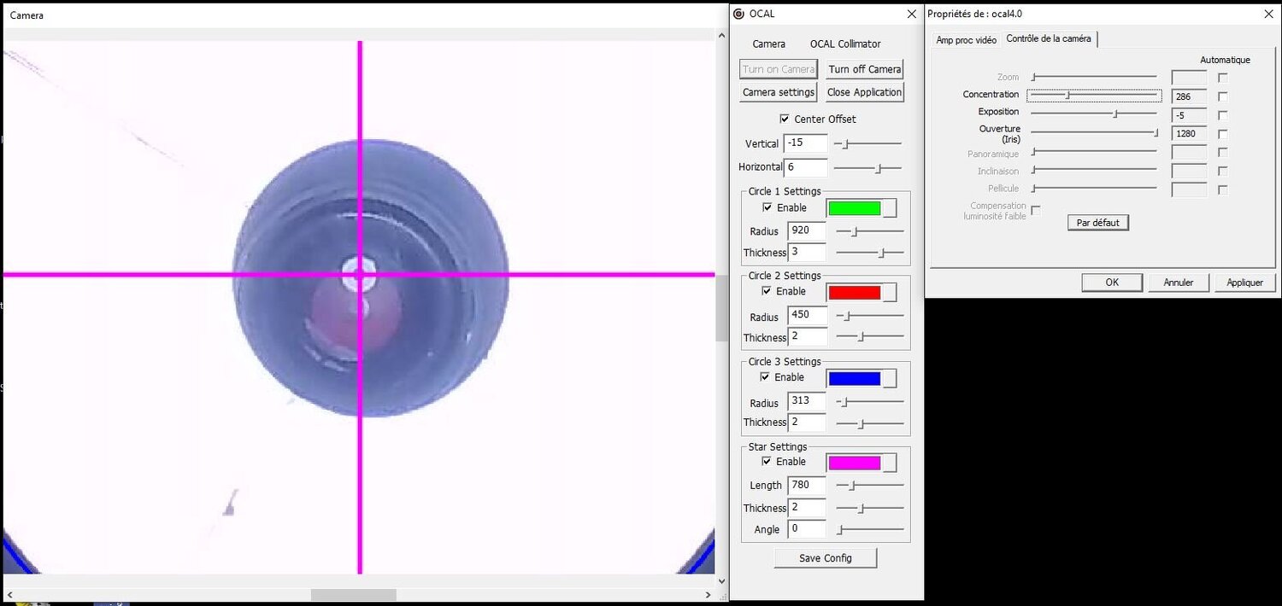The width and height of the screenshot is (1282, 606).
Task: Click Annuler button
Action: (x=1179, y=283)
